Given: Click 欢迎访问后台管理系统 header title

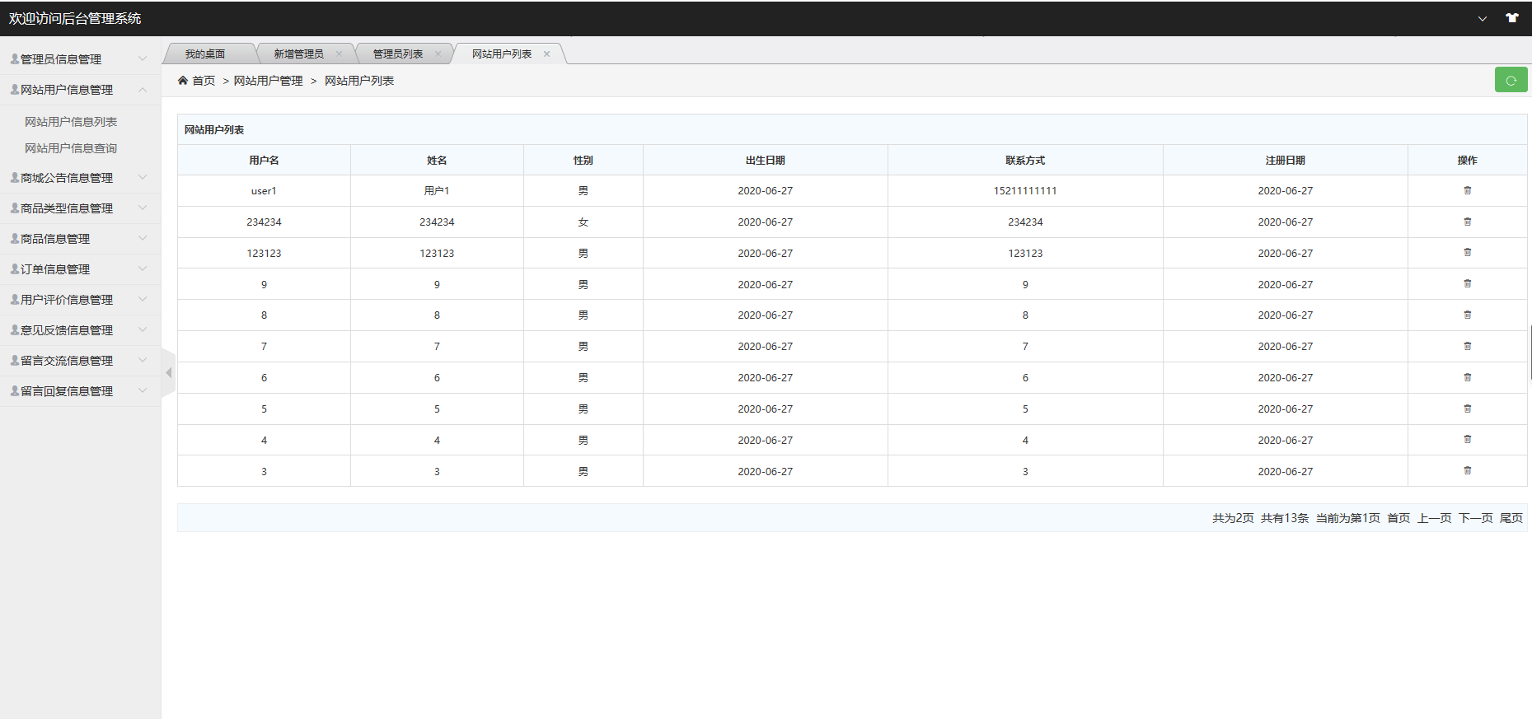Looking at the screenshot, I should click(x=75, y=18).
